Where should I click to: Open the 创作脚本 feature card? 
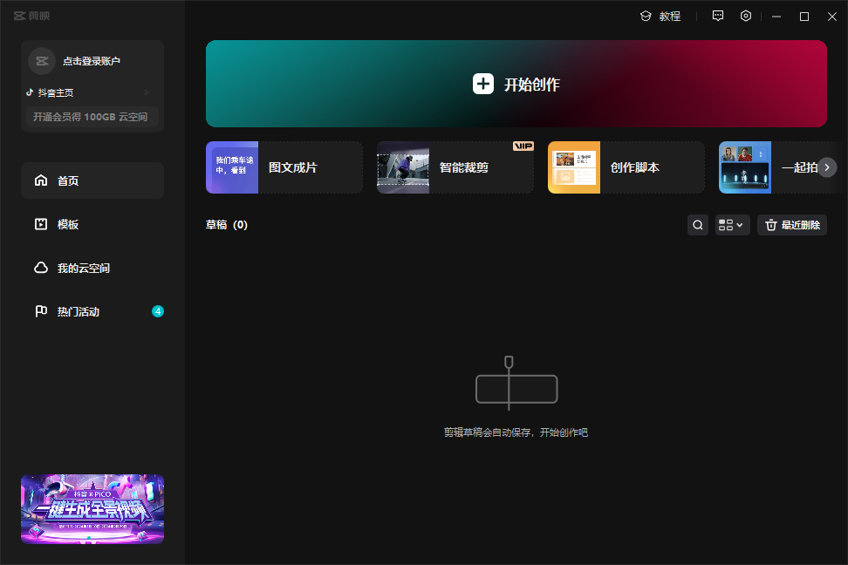point(626,167)
